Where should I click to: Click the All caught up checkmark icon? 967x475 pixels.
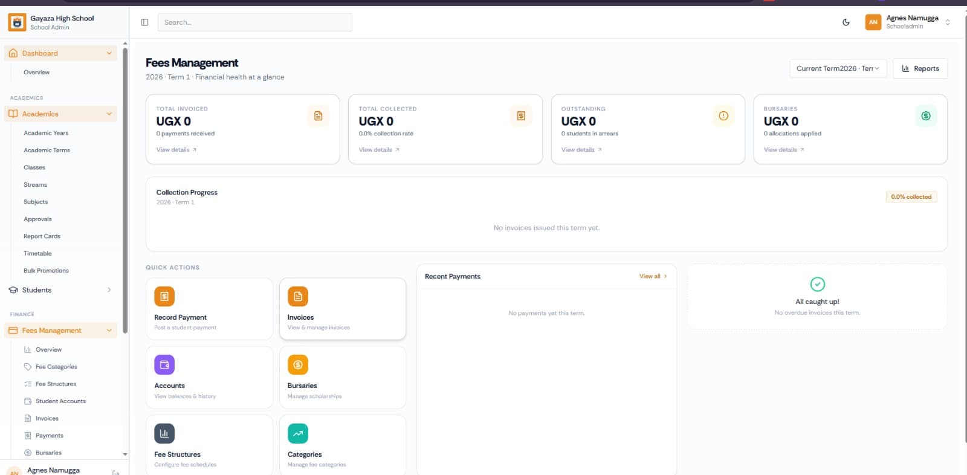pyautogui.click(x=817, y=284)
